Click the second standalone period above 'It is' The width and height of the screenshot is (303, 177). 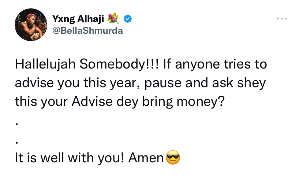tap(17, 143)
